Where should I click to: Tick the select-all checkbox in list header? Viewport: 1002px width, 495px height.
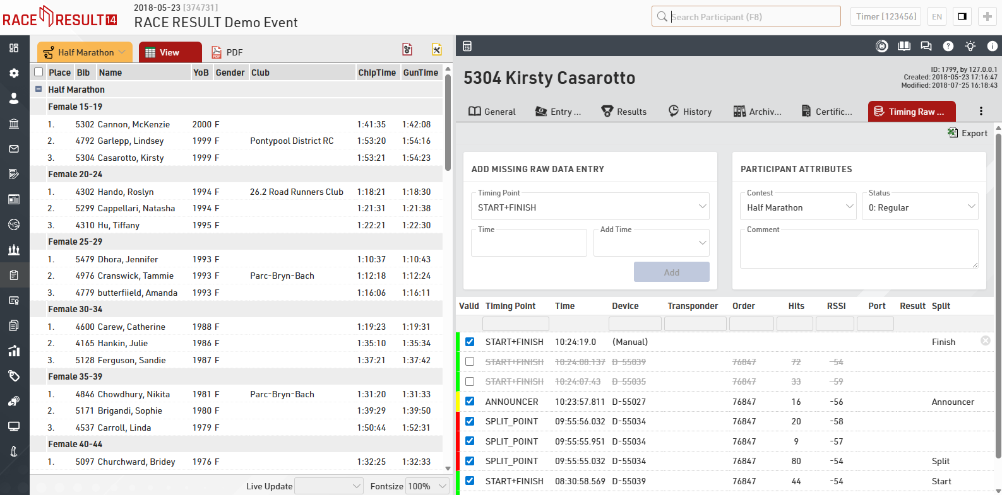39,72
